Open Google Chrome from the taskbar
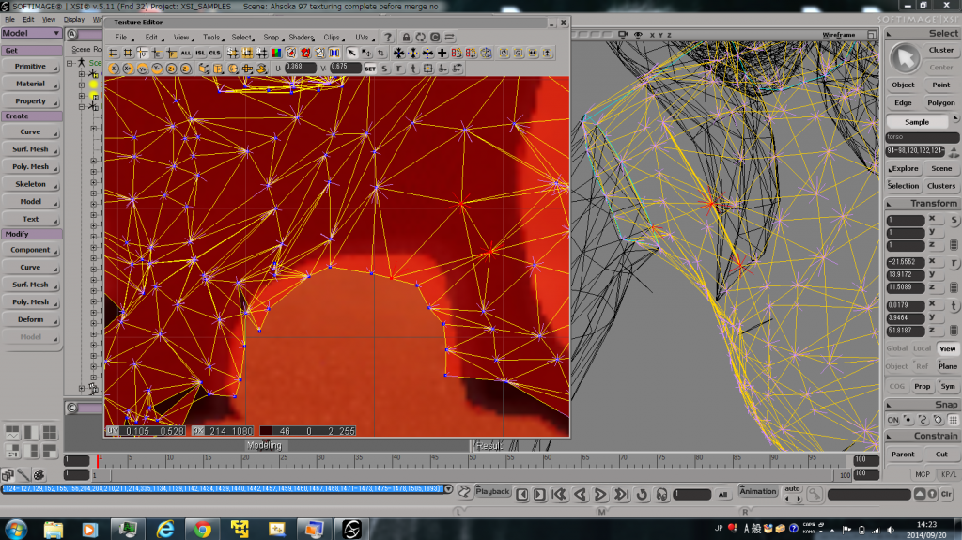The width and height of the screenshot is (962, 540). [x=203, y=529]
